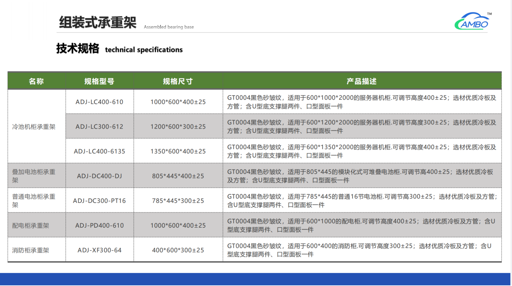The width and height of the screenshot is (512, 286).
Task: Click the 产品描述 column header
Action: (362, 81)
